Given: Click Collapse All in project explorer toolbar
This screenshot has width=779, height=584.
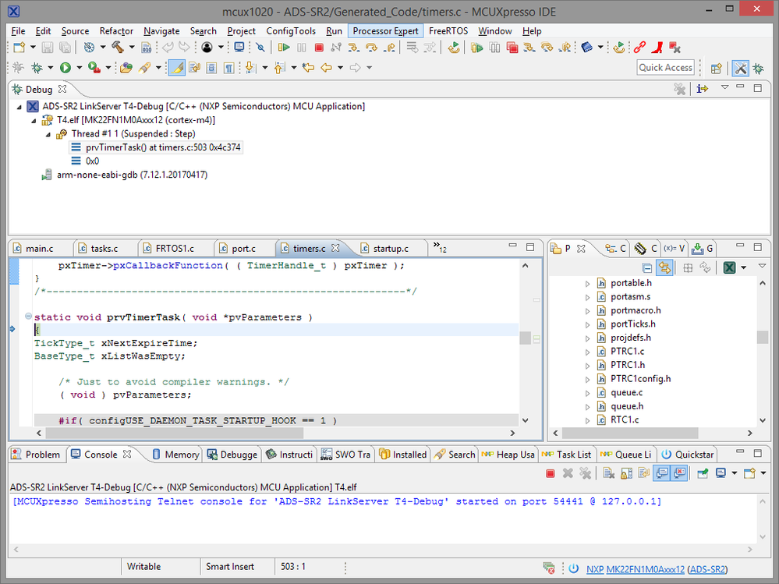Looking at the screenshot, I should coord(647,268).
